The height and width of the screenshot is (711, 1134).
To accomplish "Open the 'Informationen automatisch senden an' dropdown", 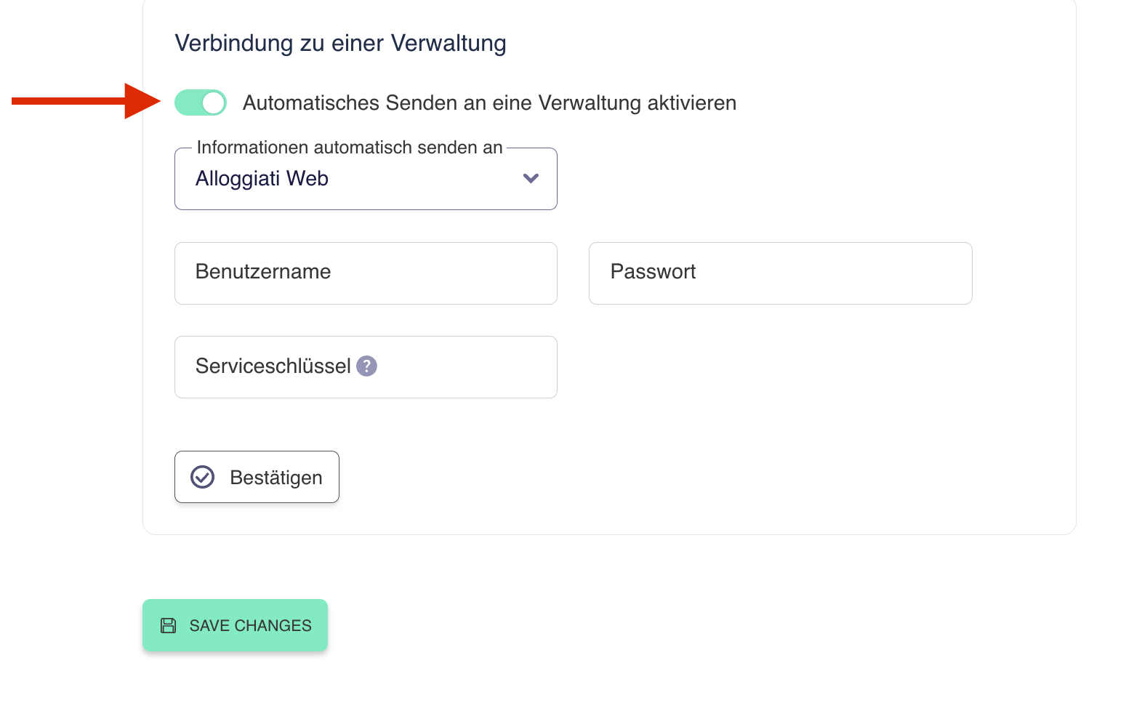I will [x=365, y=179].
